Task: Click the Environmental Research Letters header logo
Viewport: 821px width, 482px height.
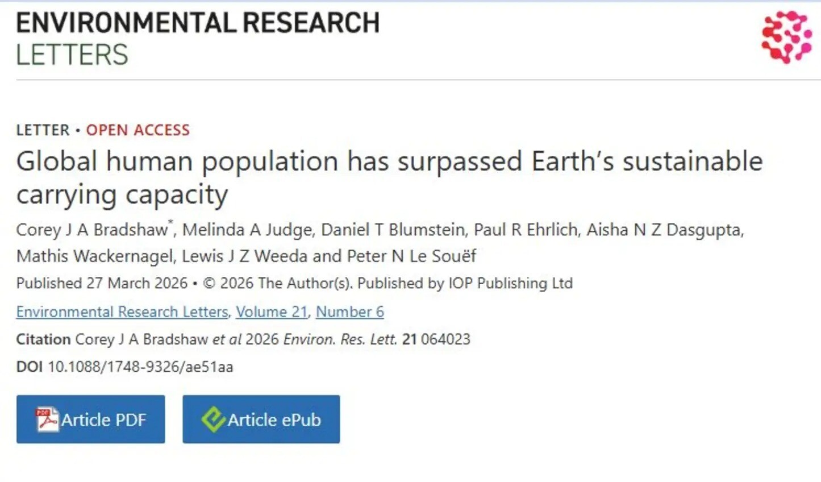Action: (x=197, y=39)
